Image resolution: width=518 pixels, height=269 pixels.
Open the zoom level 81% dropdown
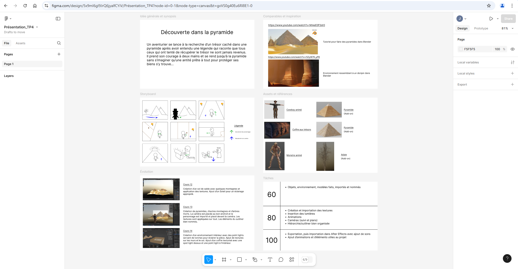click(x=507, y=28)
